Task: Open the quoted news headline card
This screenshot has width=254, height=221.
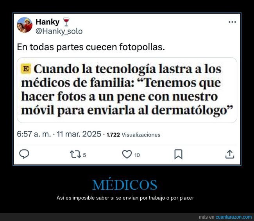Action: (127, 90)
